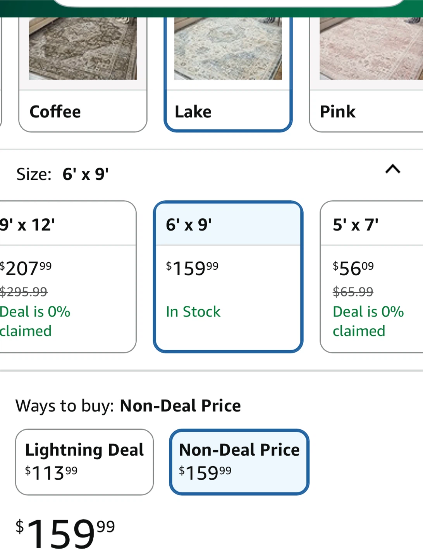The height and width of the screenshot is (558, 423).
Task: Tap the search bar at the top
Action: [229, 3]
